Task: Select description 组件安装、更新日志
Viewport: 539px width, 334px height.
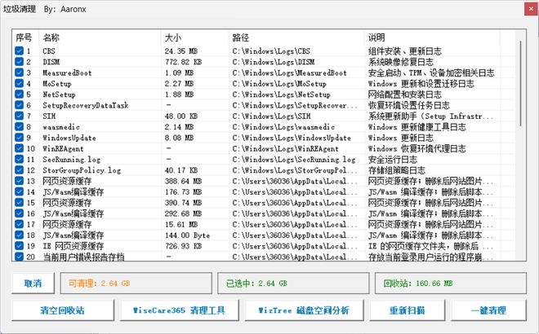Action: point(404,51)
